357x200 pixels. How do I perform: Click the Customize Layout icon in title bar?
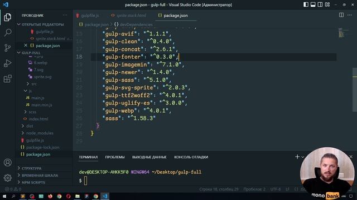tap(327, 4)
